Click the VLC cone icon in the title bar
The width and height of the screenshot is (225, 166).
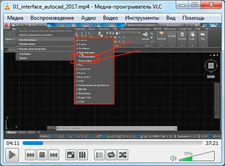pyautogui.click(x=7, y=7)
